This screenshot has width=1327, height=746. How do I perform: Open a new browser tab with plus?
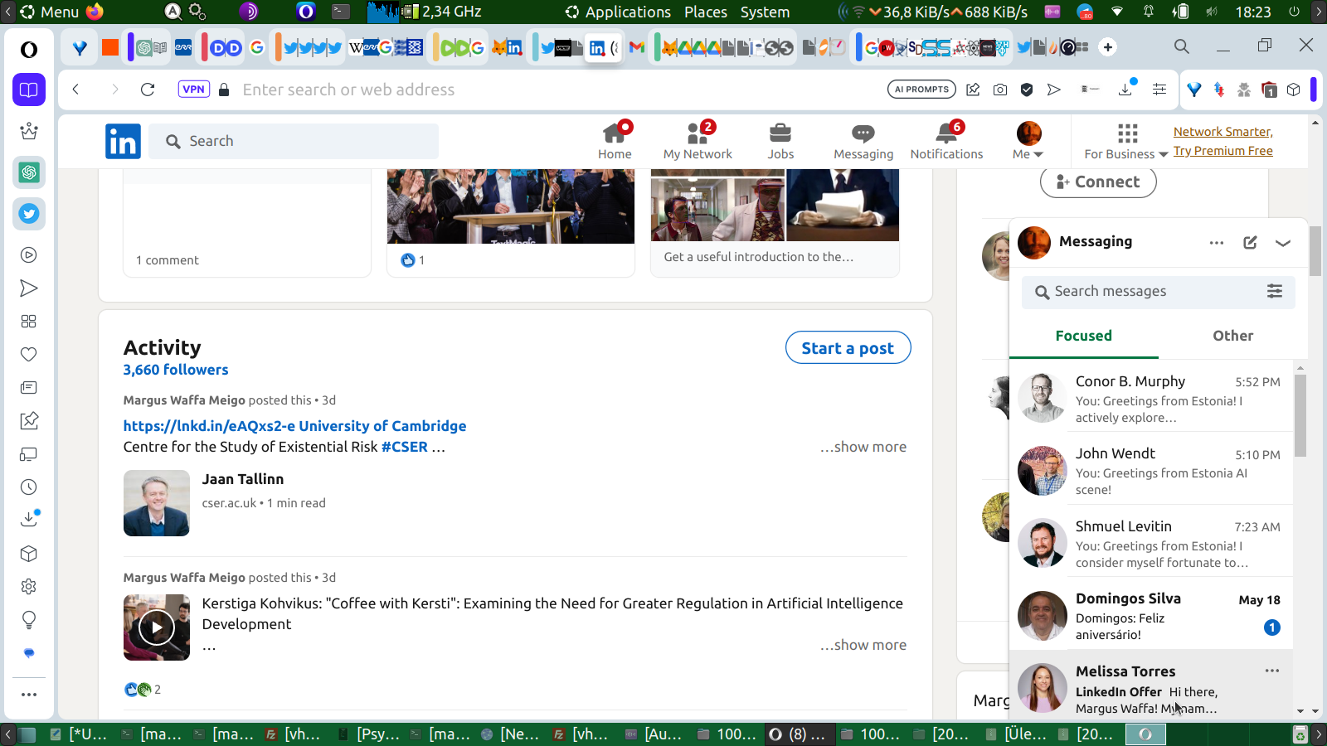(x=1108, y=47)
